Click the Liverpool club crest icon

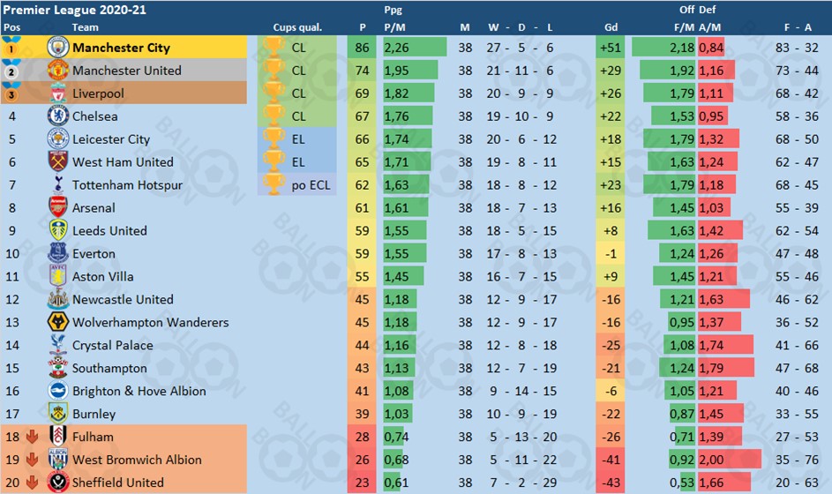[58, 94]
